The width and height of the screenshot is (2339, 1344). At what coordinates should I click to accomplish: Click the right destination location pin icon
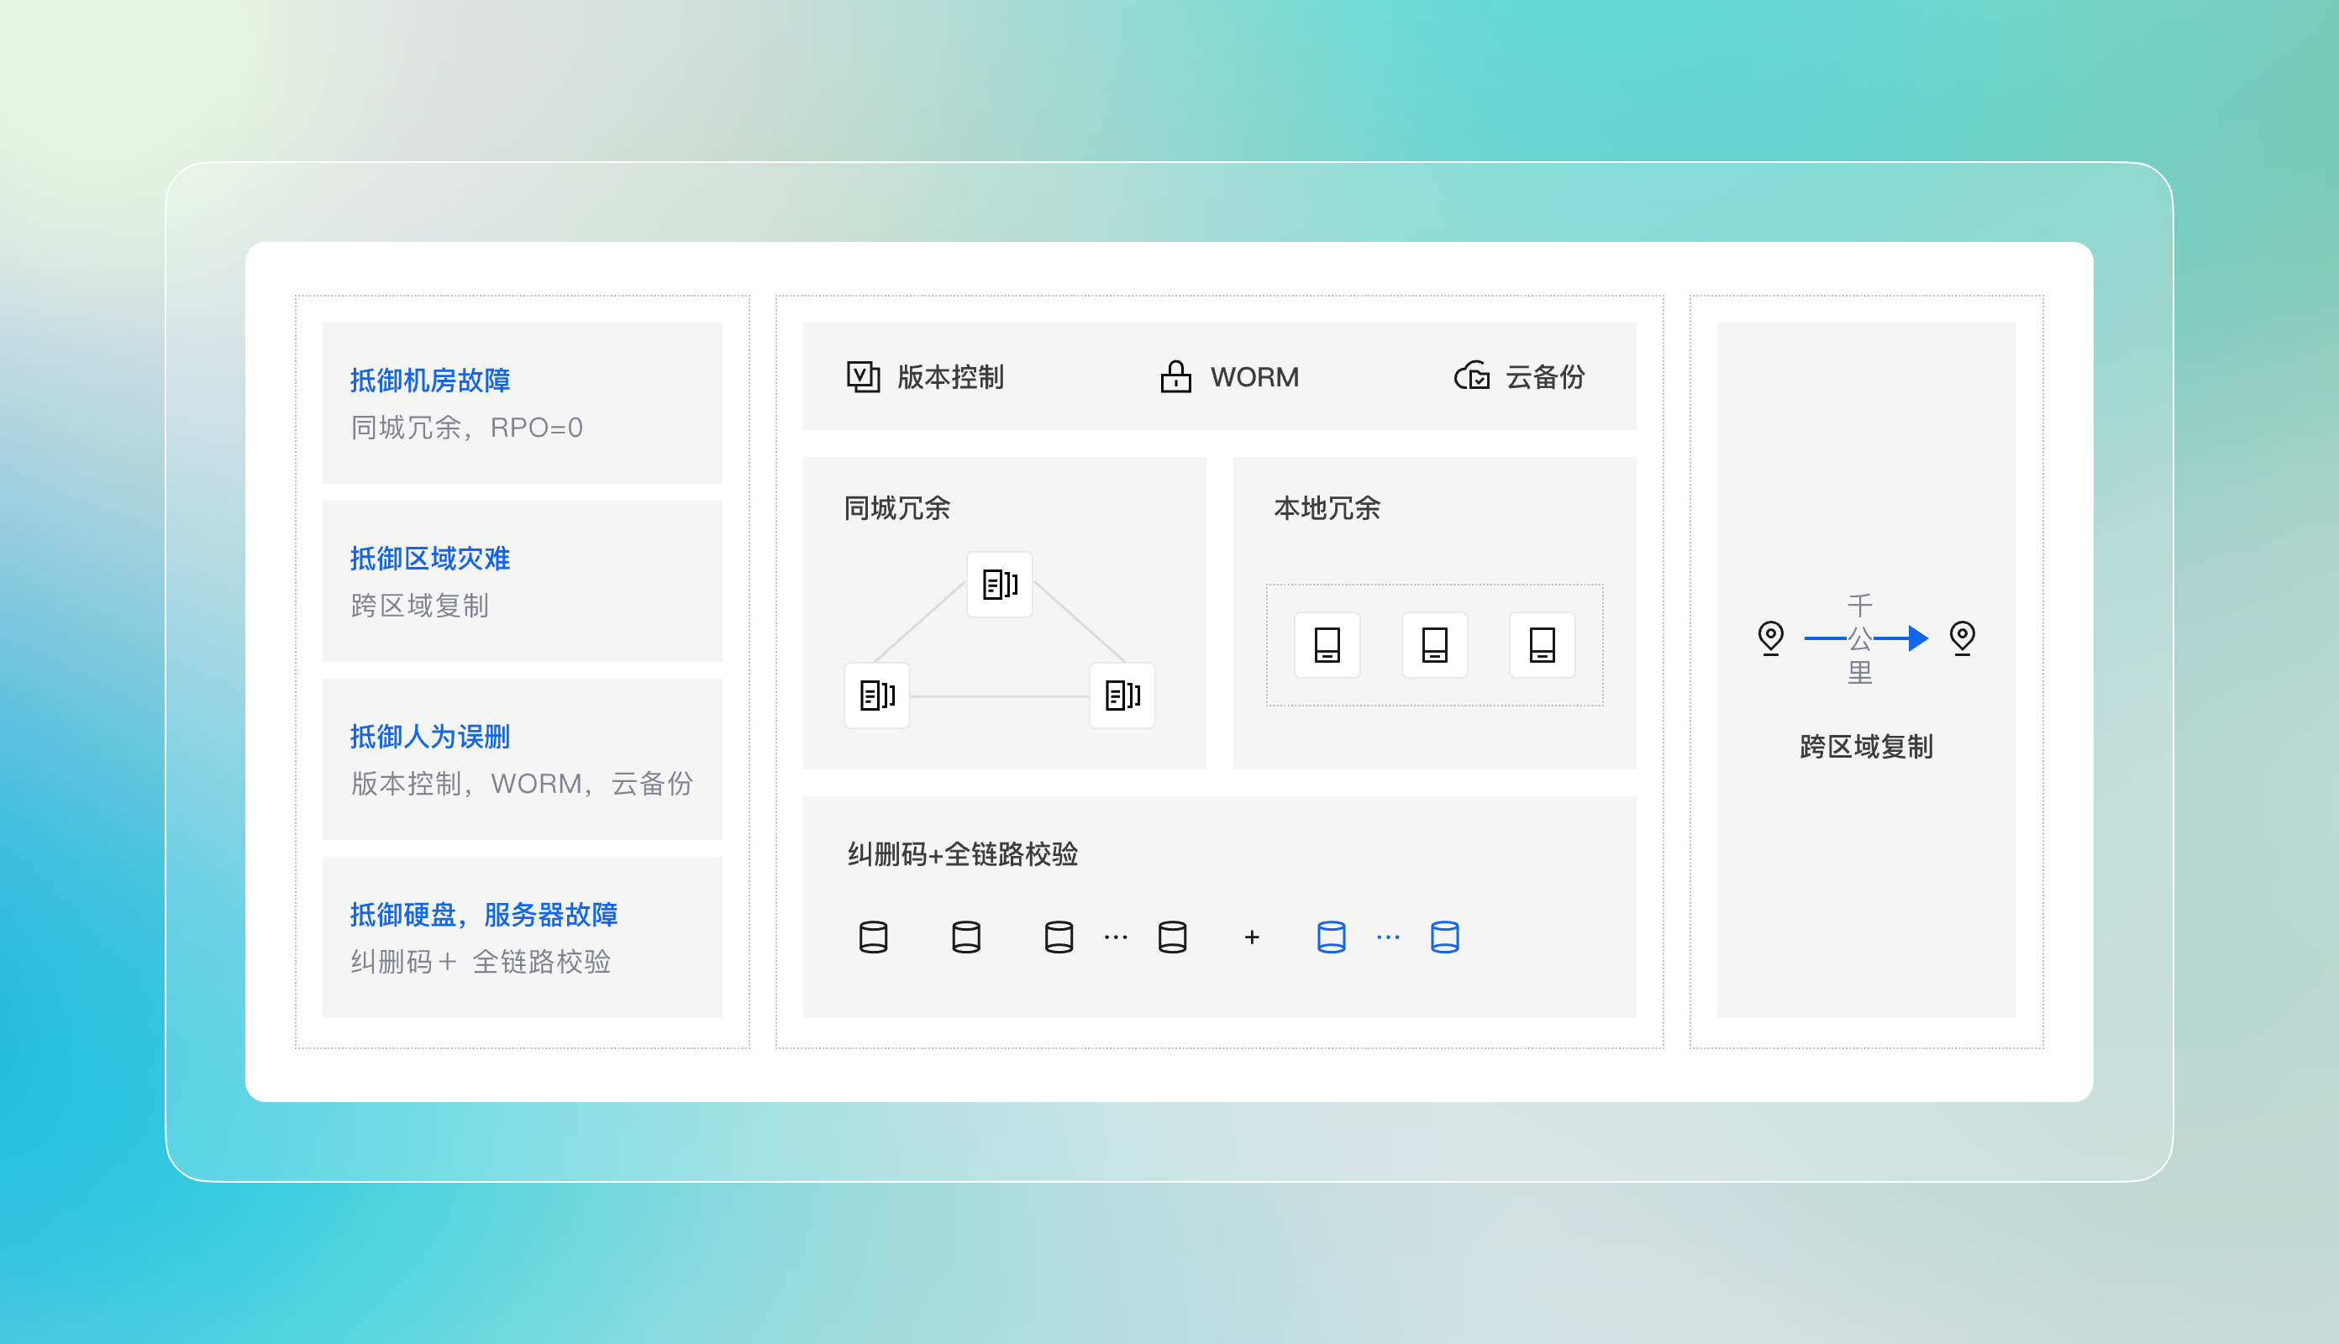1962,637
